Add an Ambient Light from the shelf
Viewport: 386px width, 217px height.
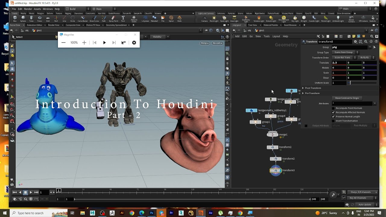click(338, 19)
